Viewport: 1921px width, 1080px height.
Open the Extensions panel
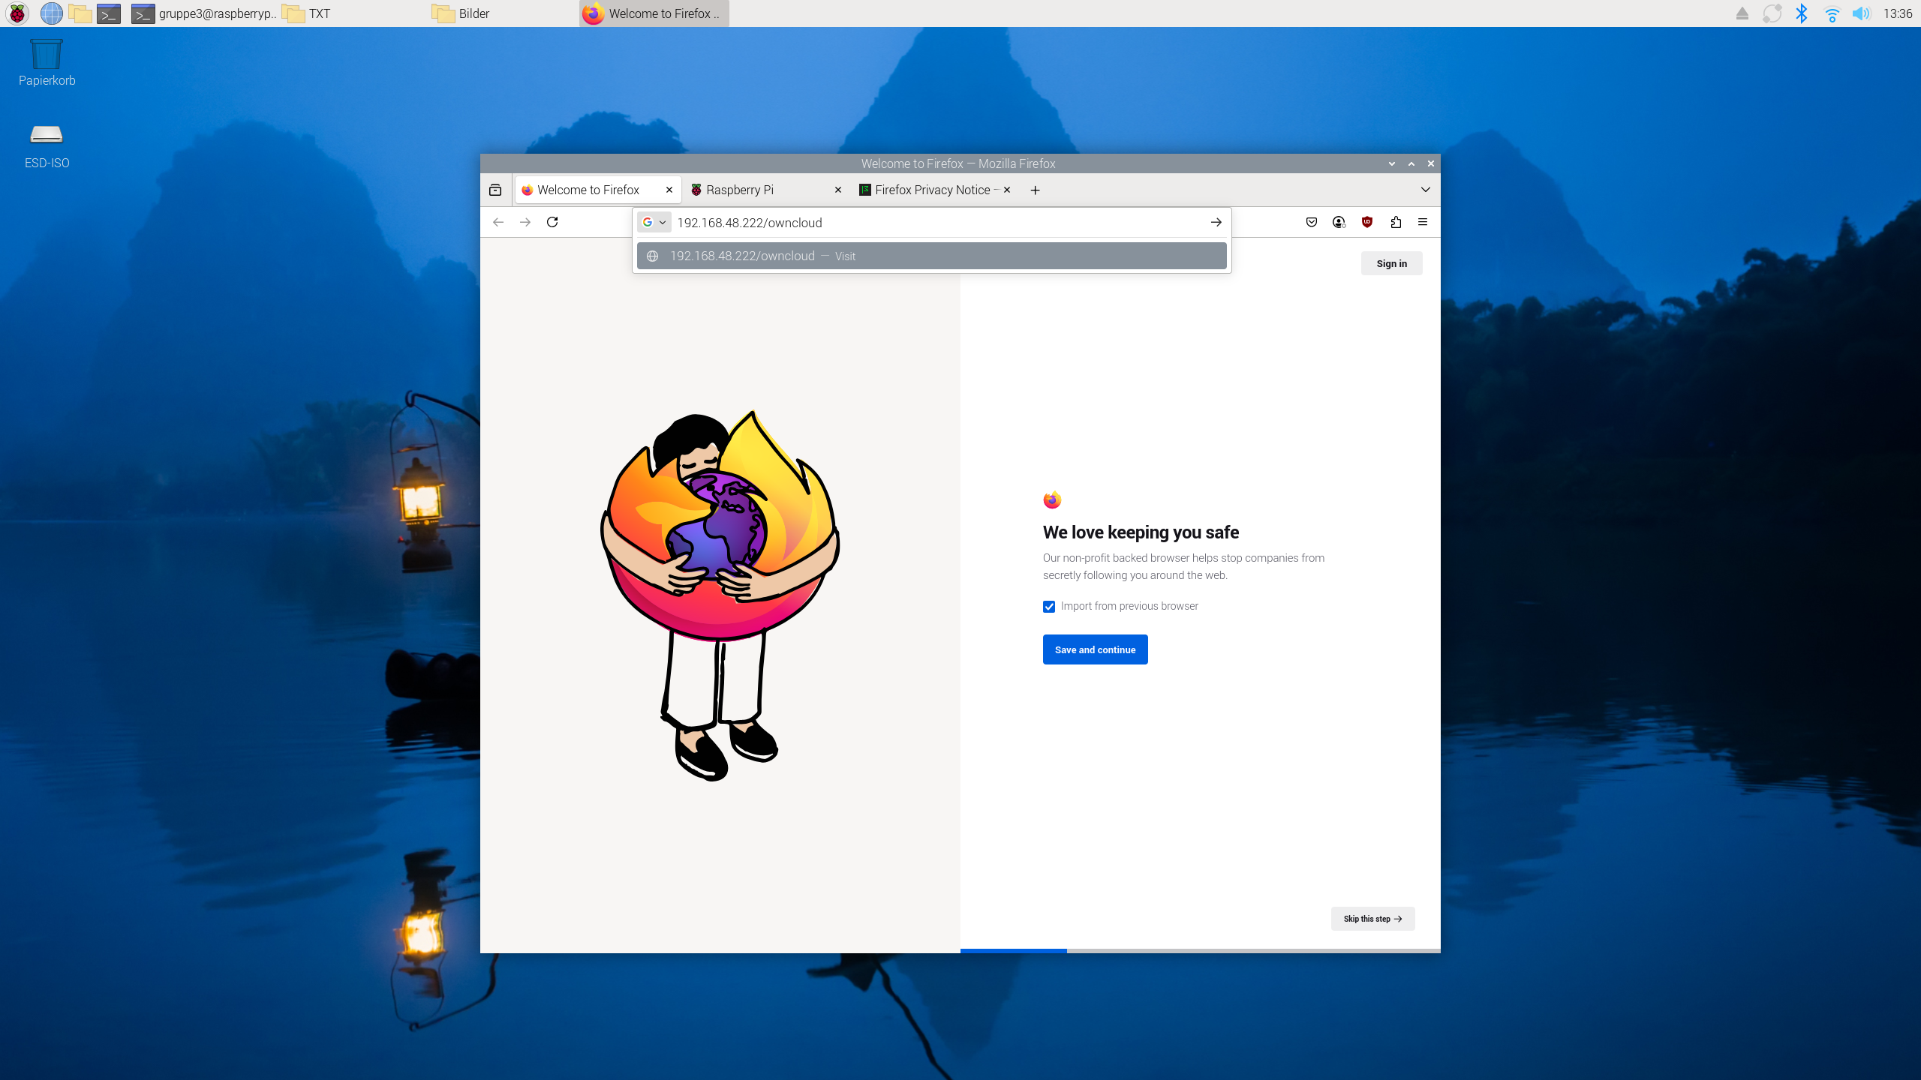pyautogui.click(x=1396, y=222)
